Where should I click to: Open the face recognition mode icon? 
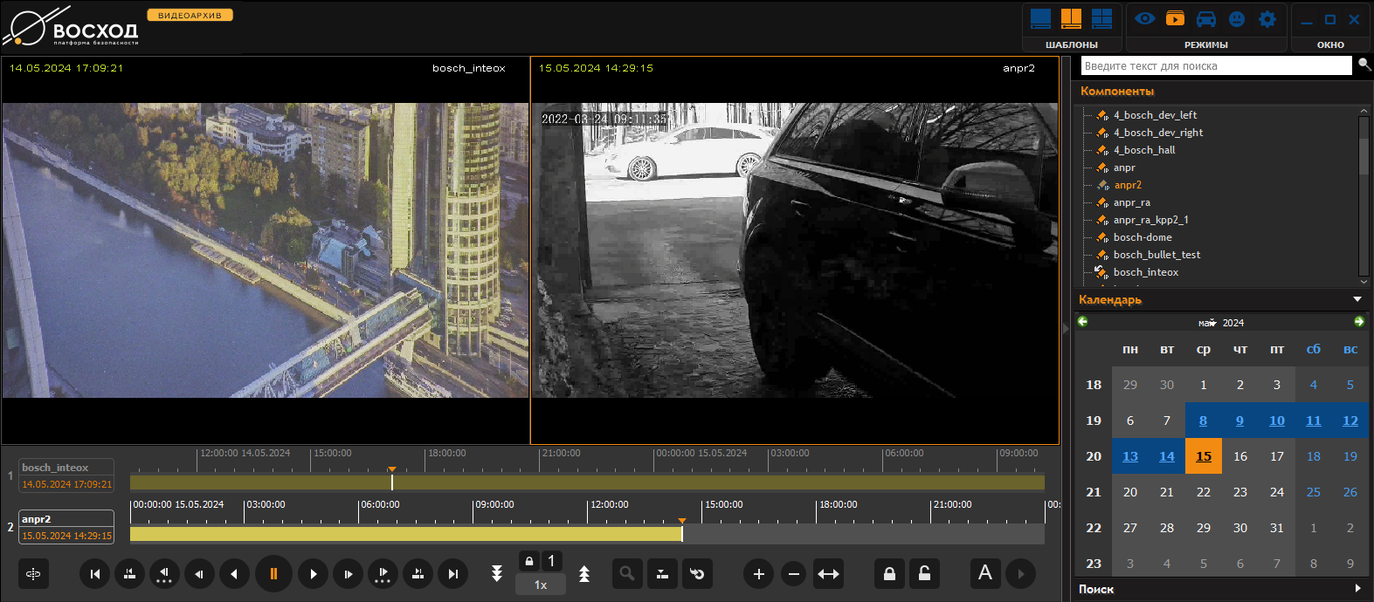click(x=1236, y=19)
